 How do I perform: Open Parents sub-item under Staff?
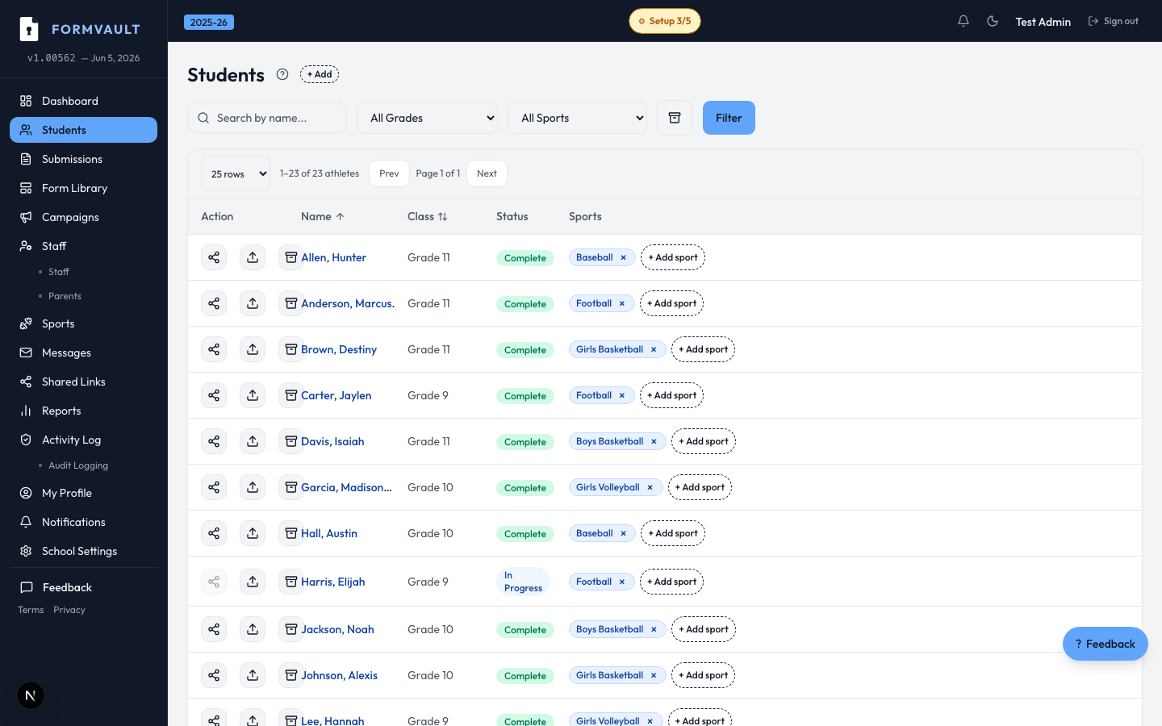(65, 296)
